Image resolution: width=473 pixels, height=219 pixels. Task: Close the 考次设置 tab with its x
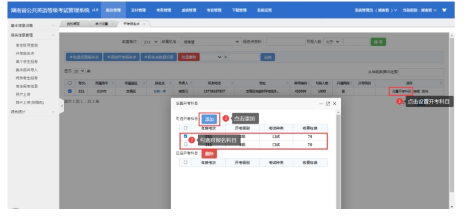(x=112, y=24)
